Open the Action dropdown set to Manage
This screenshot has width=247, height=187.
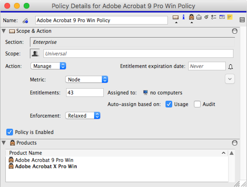48,66
